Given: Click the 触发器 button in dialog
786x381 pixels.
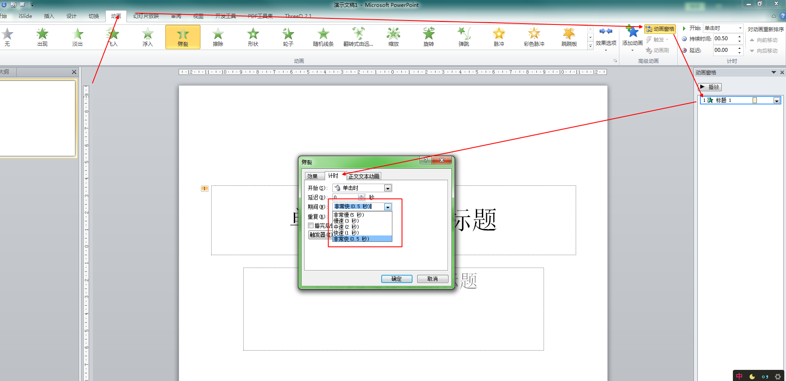Looking at the screenshot, I should tap(320, 235).
